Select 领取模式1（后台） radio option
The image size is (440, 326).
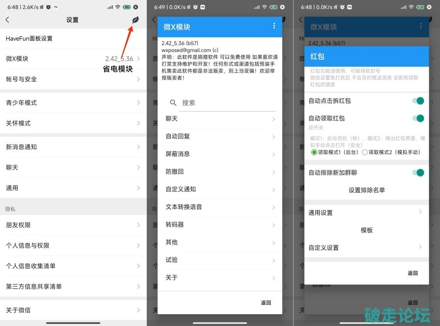[x=314, y=152]
